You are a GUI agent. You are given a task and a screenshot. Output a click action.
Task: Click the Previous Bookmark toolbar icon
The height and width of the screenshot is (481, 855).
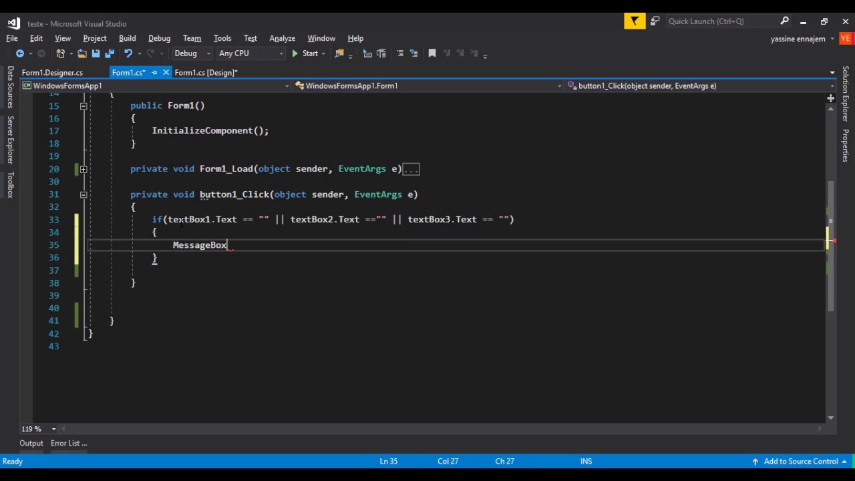tap(447, 53)
